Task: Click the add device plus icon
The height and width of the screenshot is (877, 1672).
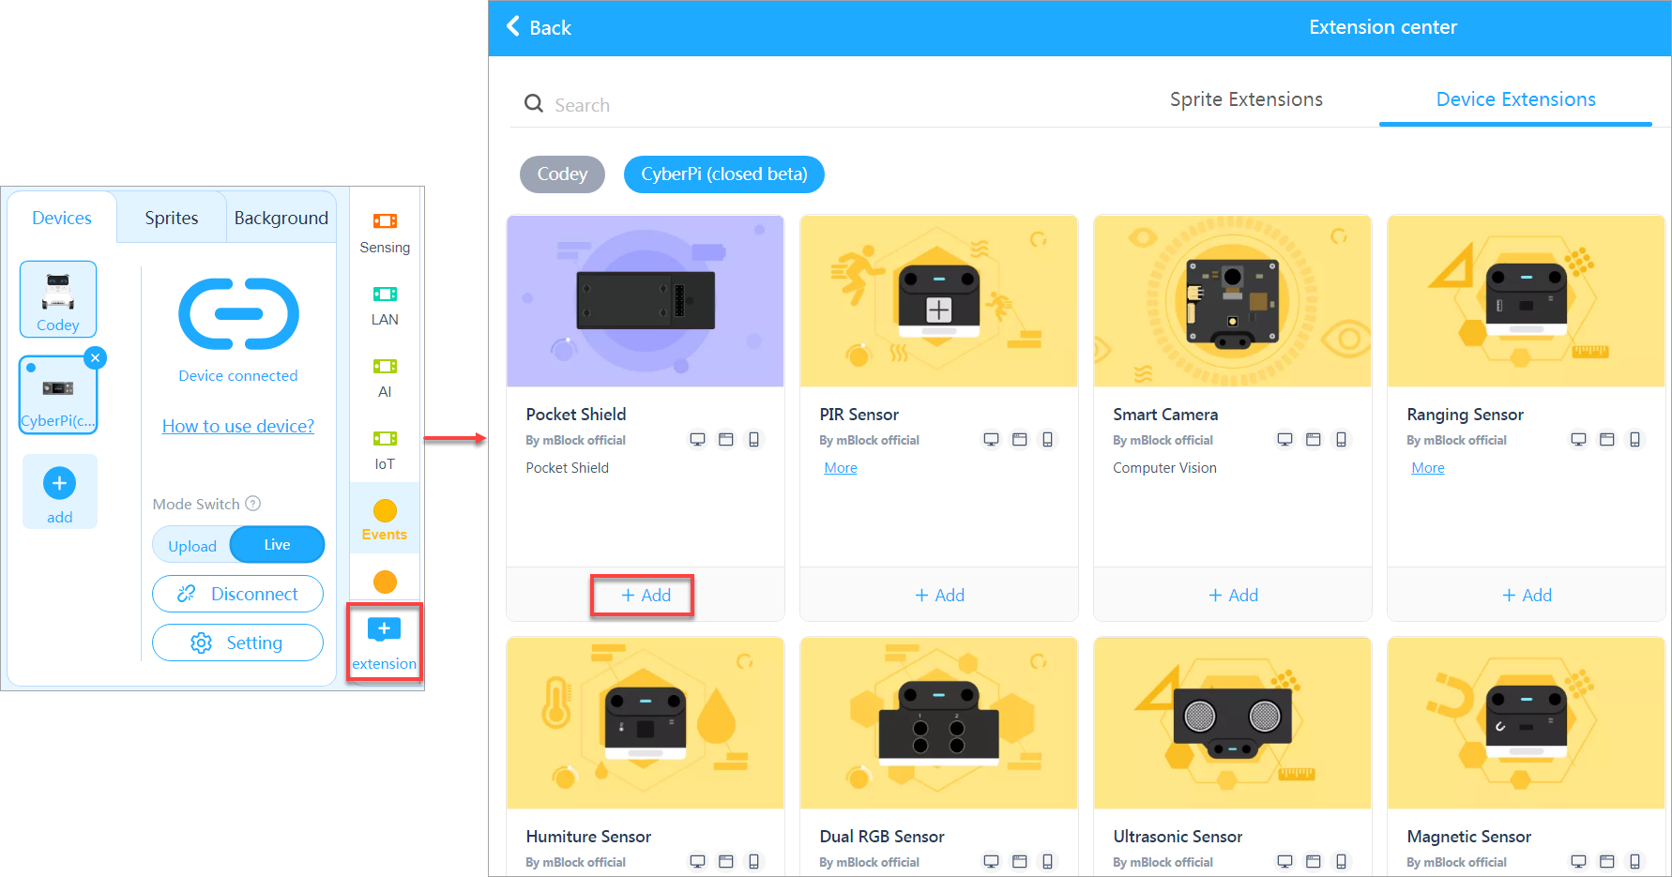Action: pyautogui.click(x=59, y=484)
